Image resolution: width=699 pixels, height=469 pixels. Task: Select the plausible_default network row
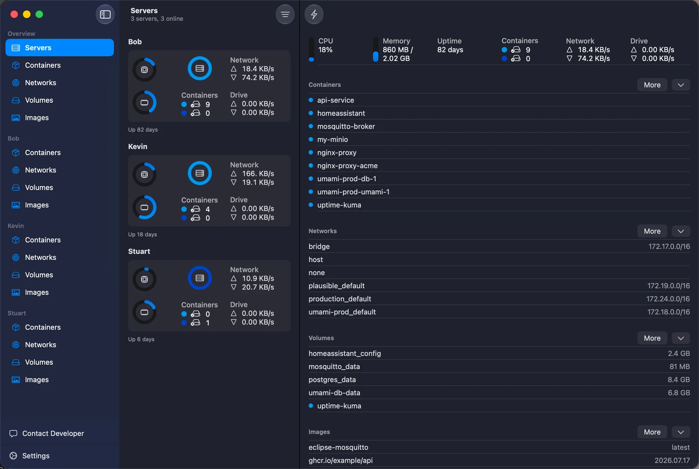pos(499,286)
